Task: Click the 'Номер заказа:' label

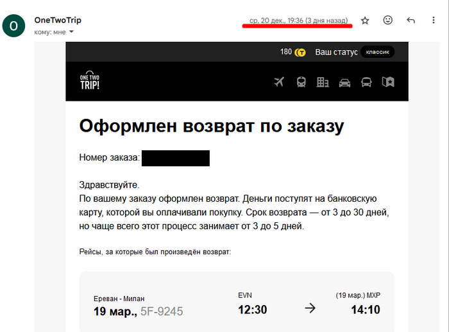Action: (110, 157)
